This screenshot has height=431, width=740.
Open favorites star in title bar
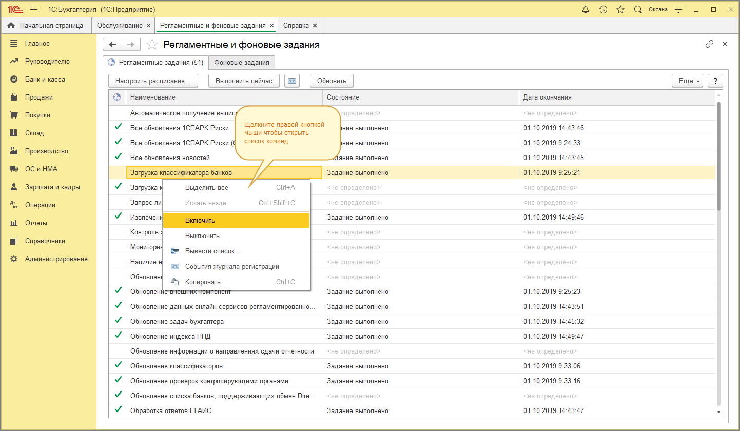click(x=620, y=9)
